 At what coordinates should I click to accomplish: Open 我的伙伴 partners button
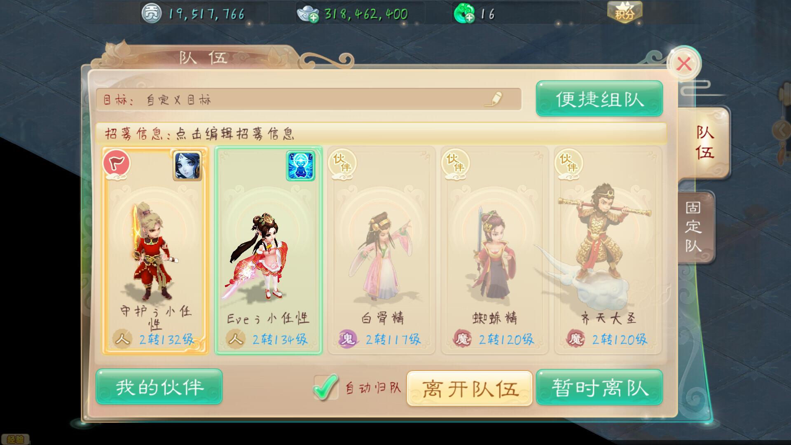tap(159, 387)
